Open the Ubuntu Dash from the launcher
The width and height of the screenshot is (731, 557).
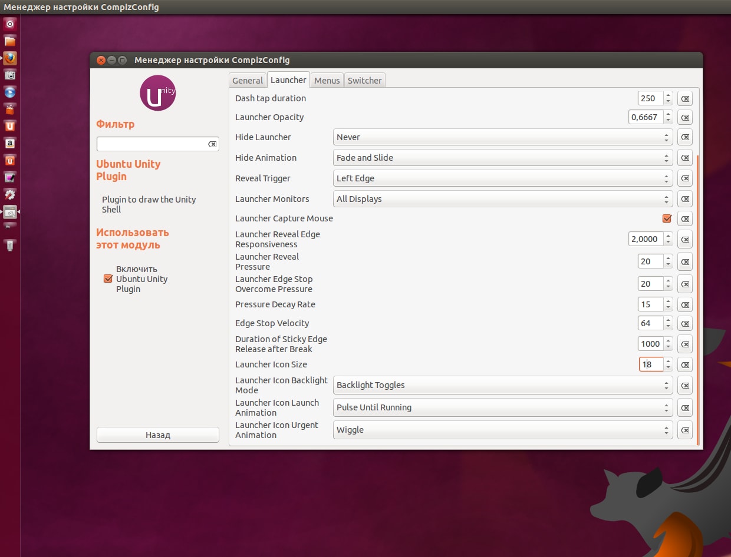[10, 24]
